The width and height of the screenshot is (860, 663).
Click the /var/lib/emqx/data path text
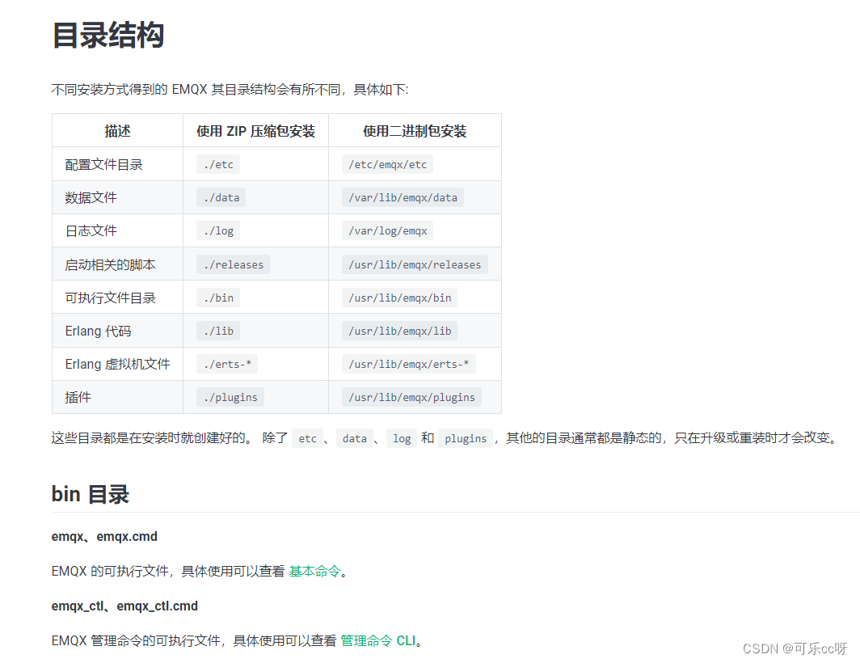(x=403, y=196)
